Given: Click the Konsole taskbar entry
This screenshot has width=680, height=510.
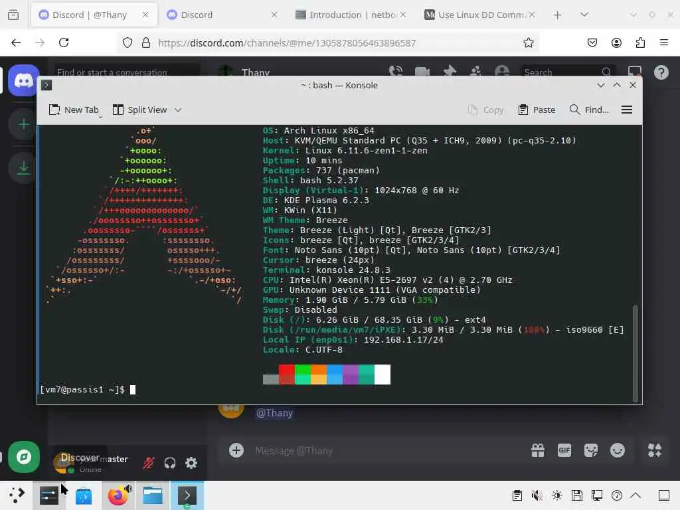Looking at the screenshot, I should click(x=187, y=495).
